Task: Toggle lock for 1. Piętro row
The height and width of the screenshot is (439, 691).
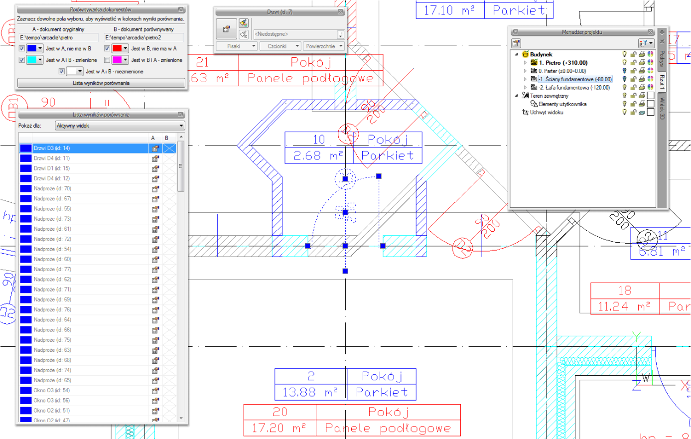Action: 633,63
